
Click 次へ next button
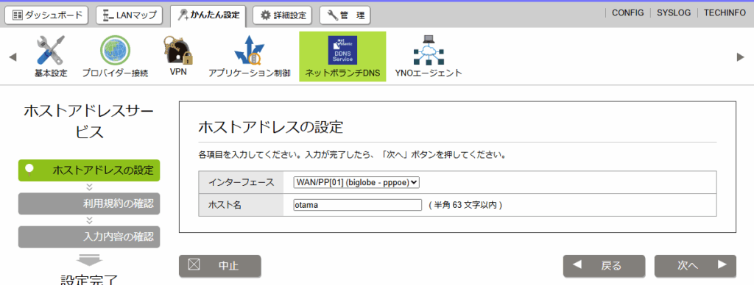point(695,266)
